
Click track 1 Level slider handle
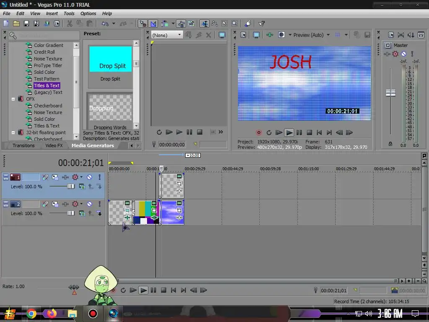tap(70, 187)
